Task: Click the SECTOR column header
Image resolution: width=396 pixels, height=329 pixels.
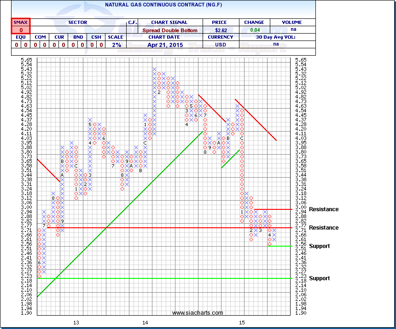Action: (x=77, y=22)
